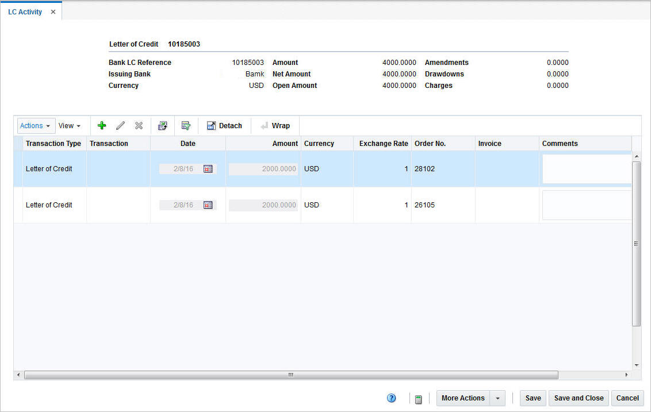Click the Comments field for order 26105

(x=587, y=205)
